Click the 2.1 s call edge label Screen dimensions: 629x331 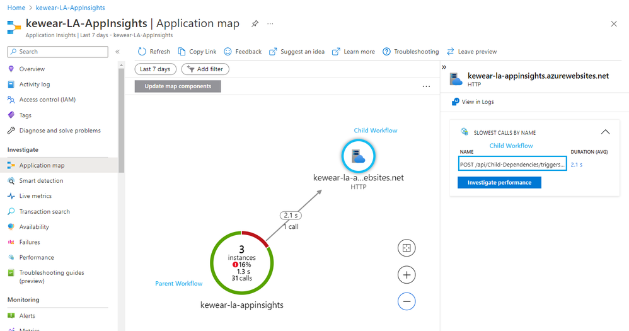point(291,216)
